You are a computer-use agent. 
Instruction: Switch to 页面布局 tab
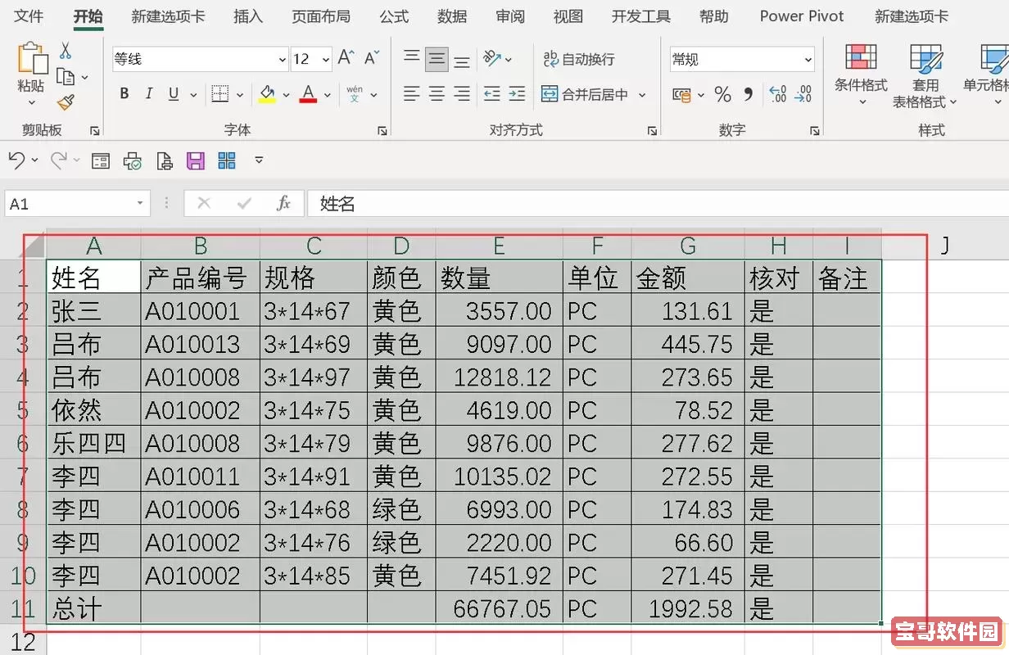[321, 16]
